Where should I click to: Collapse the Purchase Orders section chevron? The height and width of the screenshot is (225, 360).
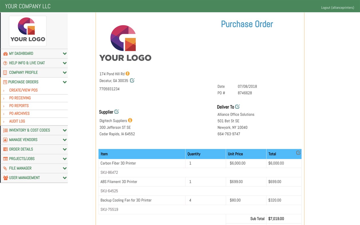coord(65,82)
